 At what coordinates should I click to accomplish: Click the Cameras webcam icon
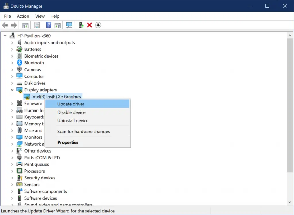(19, 69)
